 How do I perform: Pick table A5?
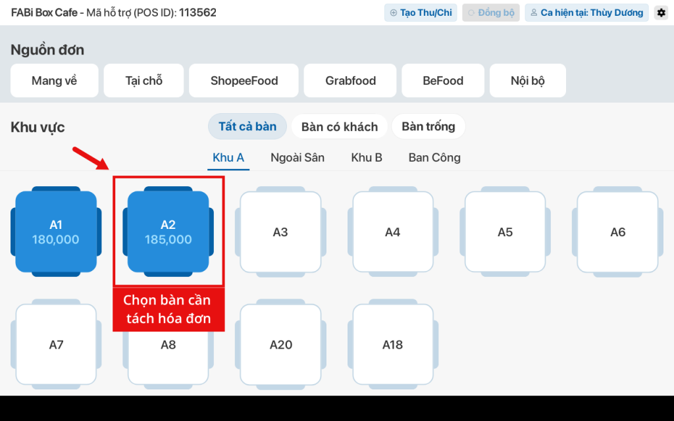505,232
